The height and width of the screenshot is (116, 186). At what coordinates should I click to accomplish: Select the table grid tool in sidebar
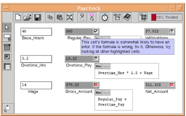click(7, 66)
